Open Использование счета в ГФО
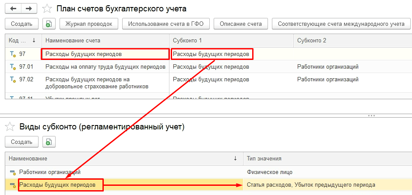This screenshot has width=412, height=195. (166, 24)
